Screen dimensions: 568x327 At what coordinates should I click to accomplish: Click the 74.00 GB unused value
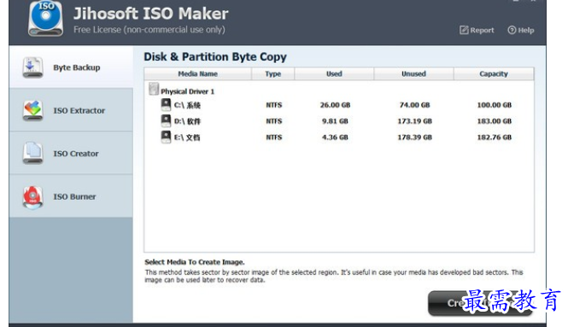pos(415,105)
